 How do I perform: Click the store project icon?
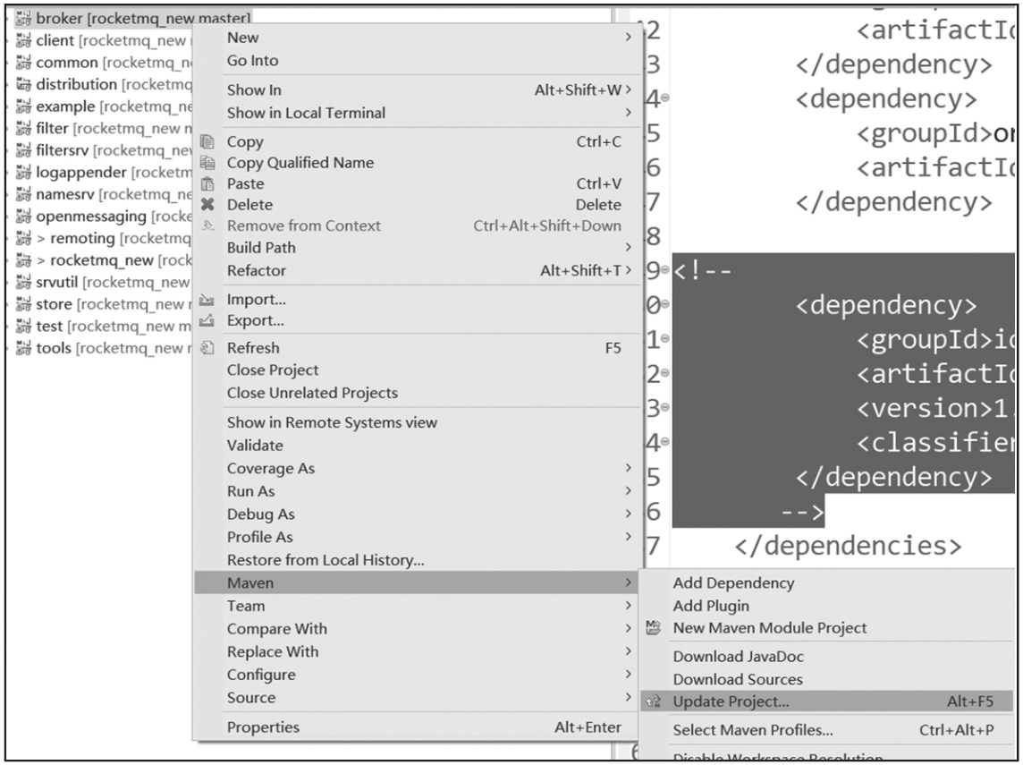coord(23,304)
